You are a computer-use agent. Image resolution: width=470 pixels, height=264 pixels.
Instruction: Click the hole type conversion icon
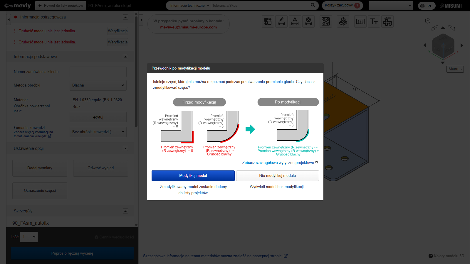(x=325, y=21)
